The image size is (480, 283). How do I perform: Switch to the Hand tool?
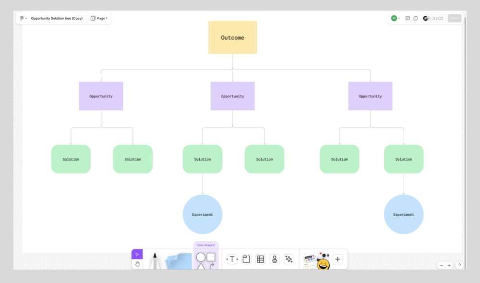[x=137, y=264]
